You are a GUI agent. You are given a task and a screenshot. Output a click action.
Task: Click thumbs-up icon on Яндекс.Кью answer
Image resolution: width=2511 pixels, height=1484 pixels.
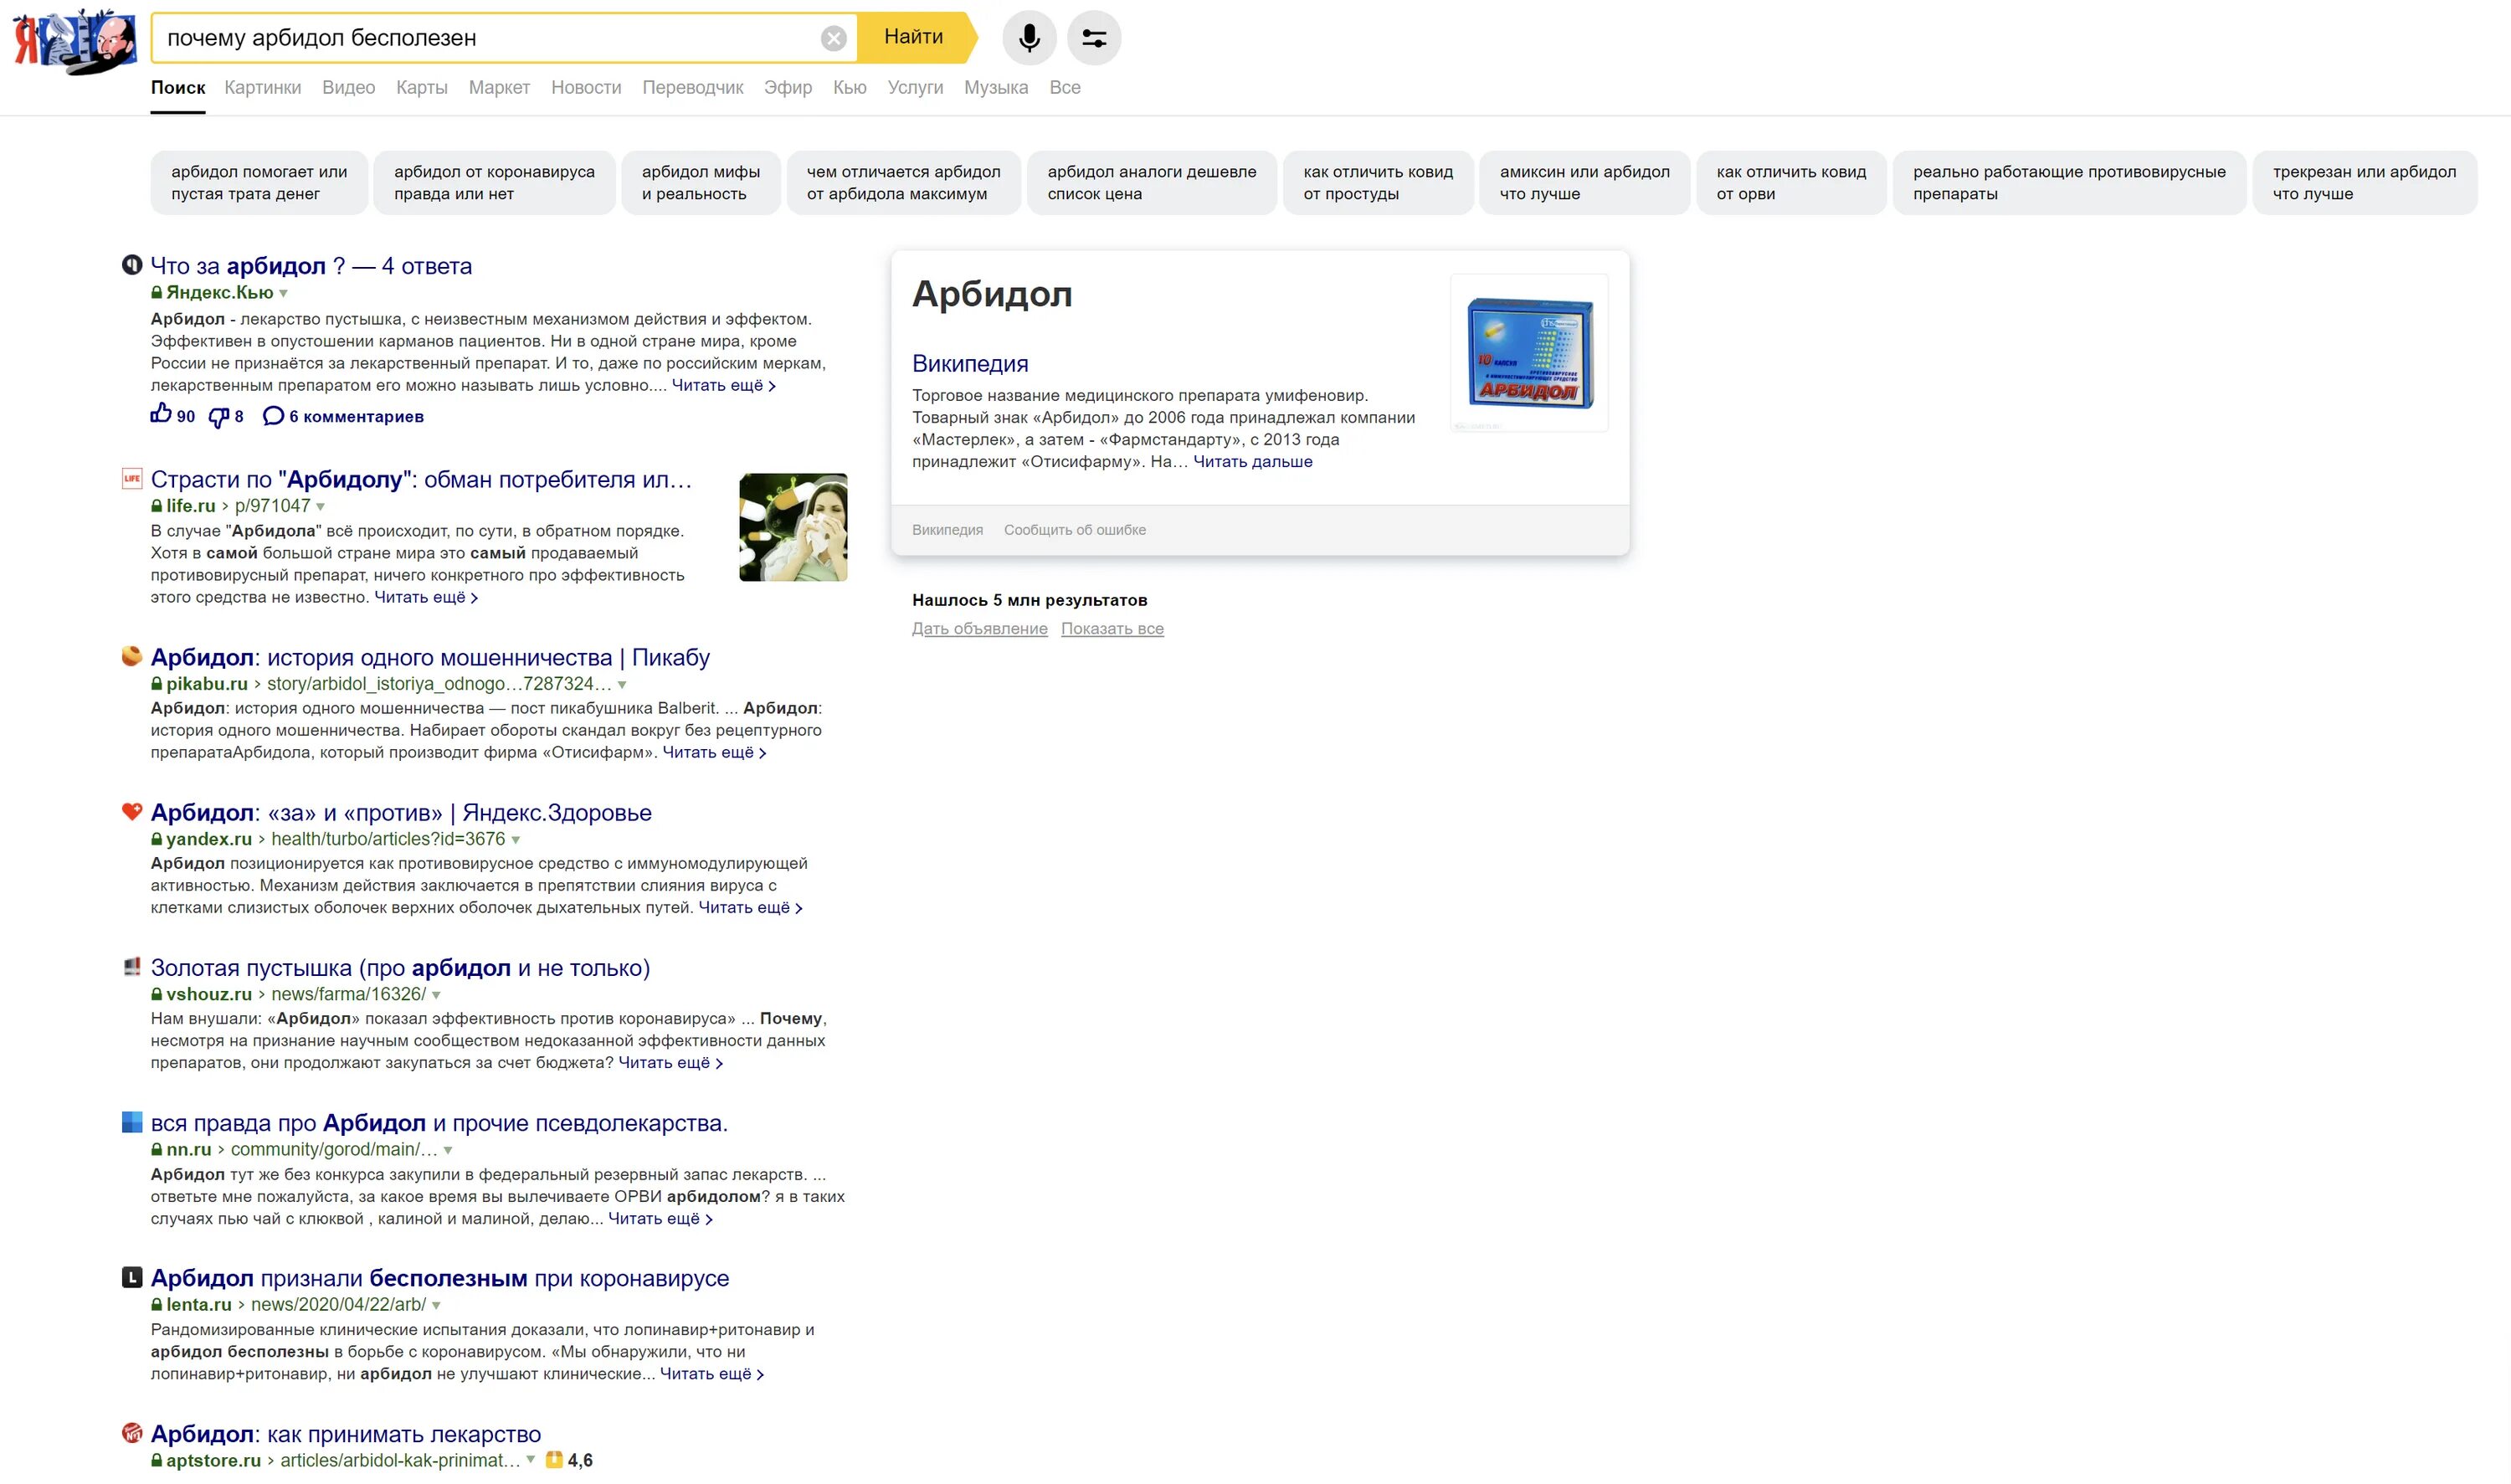(160, 413)
